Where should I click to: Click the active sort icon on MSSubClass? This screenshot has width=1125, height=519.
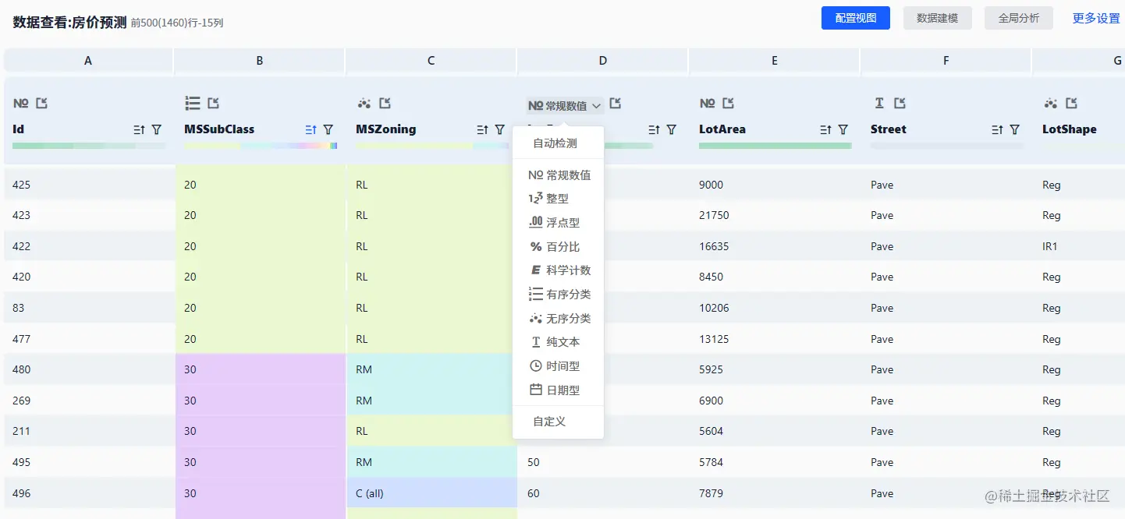click(x=311, y=130)
